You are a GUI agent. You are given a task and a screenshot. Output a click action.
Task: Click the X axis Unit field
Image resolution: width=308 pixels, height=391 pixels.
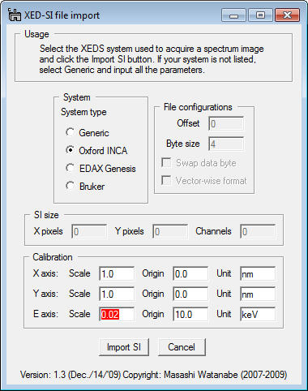258,273
